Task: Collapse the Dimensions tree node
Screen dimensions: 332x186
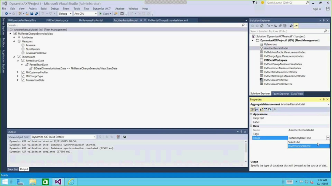Action: coord(14,57)
